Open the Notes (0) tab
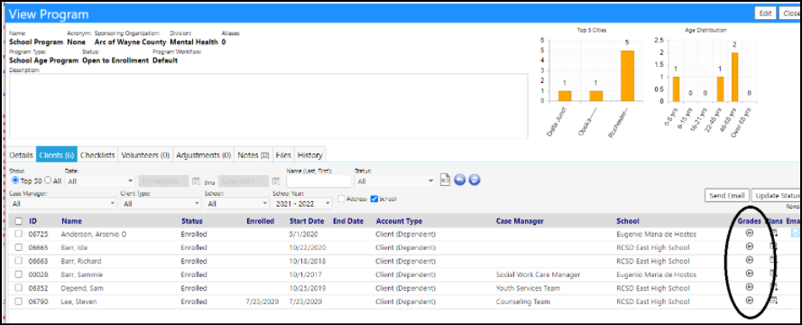Screen dimensions: 802x325 (254, 155)
